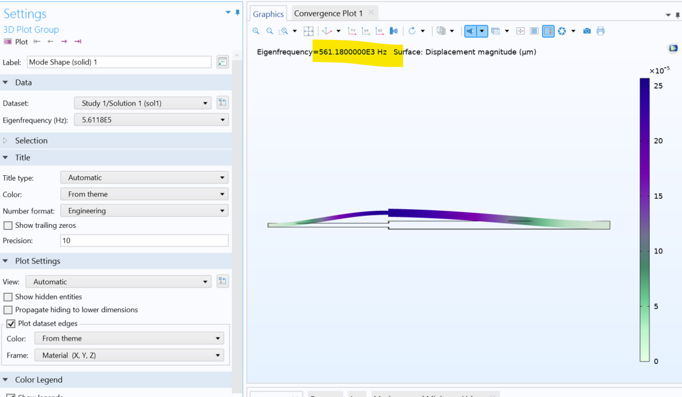Switch to the YZ view
Viewport: 682px width, 397px height.
(366, 31)
